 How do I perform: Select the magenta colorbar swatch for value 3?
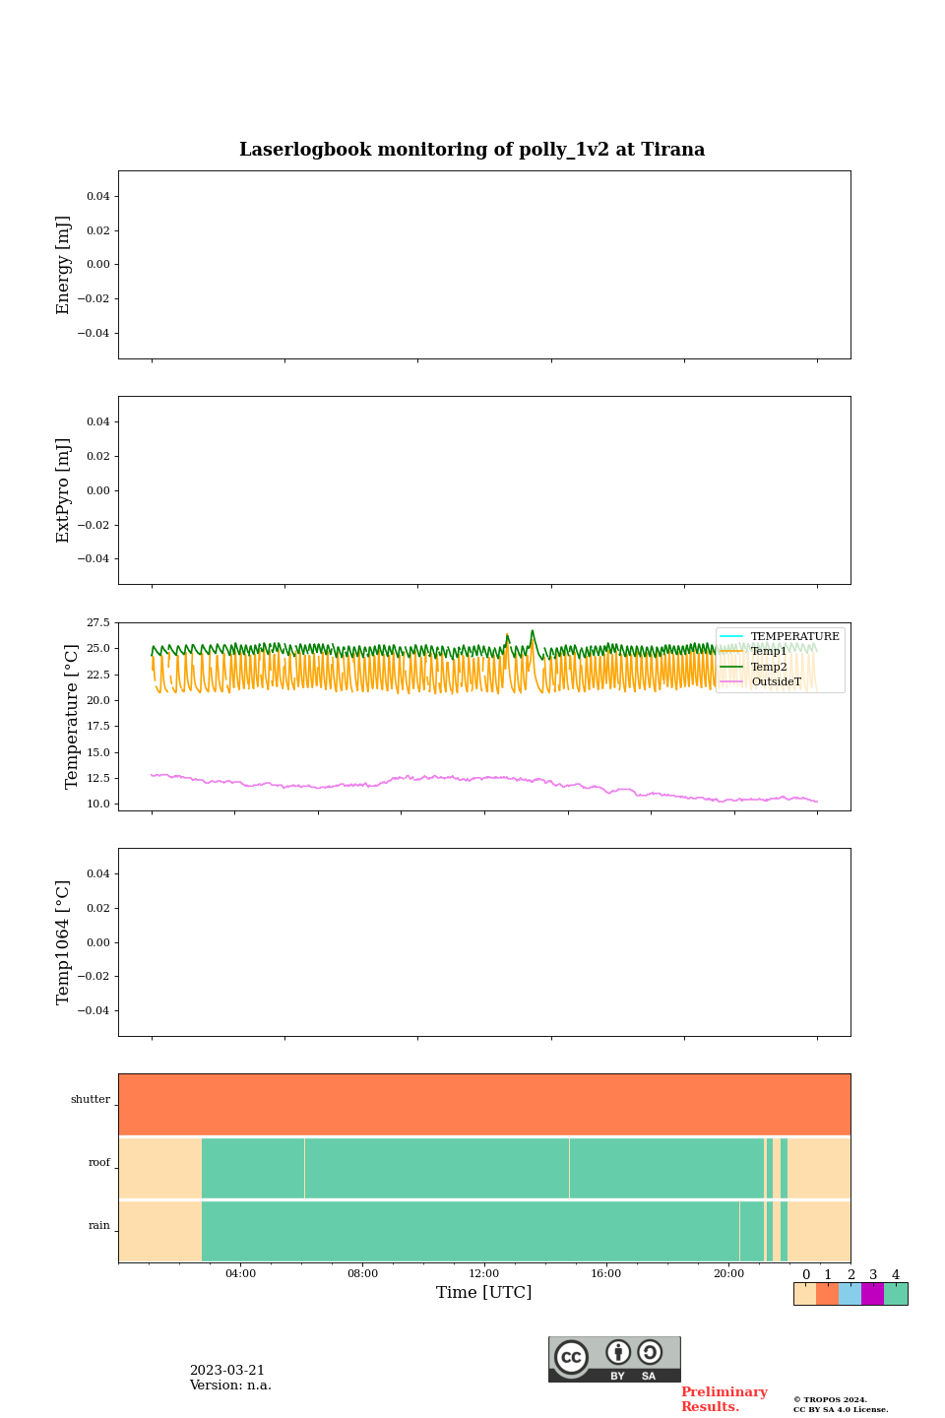[872, 1294]
